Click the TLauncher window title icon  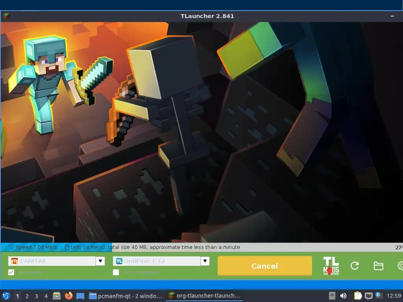[x=6, y=16]
